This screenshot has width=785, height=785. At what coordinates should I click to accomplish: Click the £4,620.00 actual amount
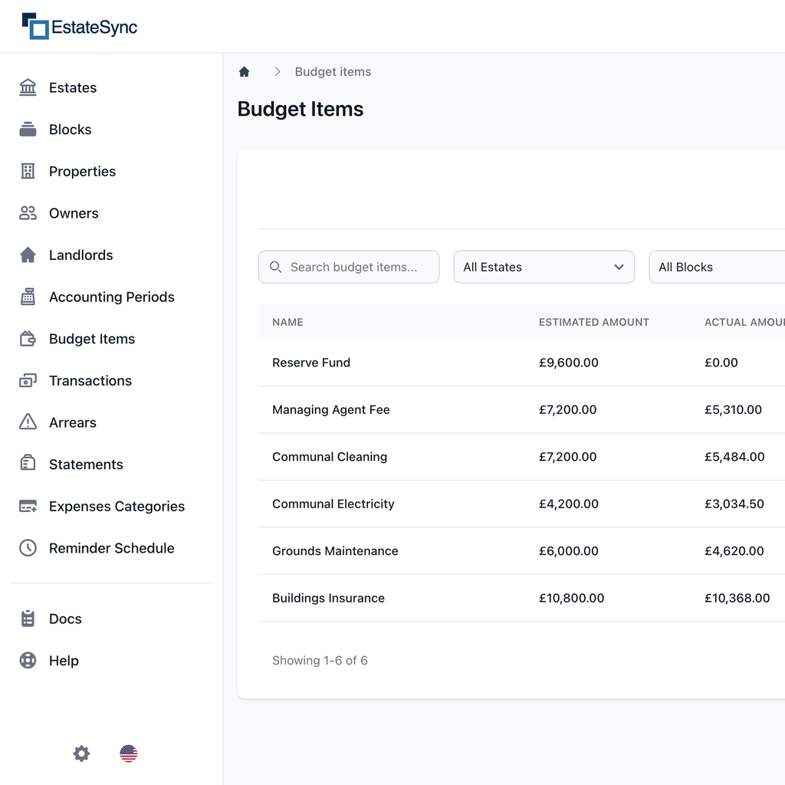[x=734, y=550]
